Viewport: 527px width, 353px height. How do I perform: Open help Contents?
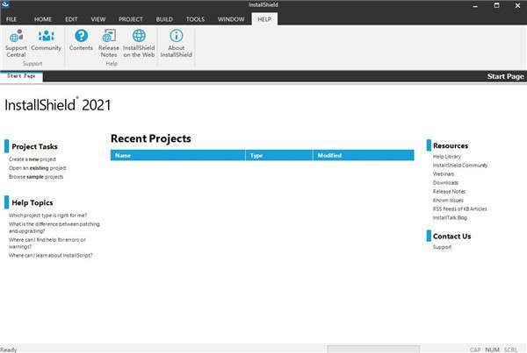click(x=81, y=40)
